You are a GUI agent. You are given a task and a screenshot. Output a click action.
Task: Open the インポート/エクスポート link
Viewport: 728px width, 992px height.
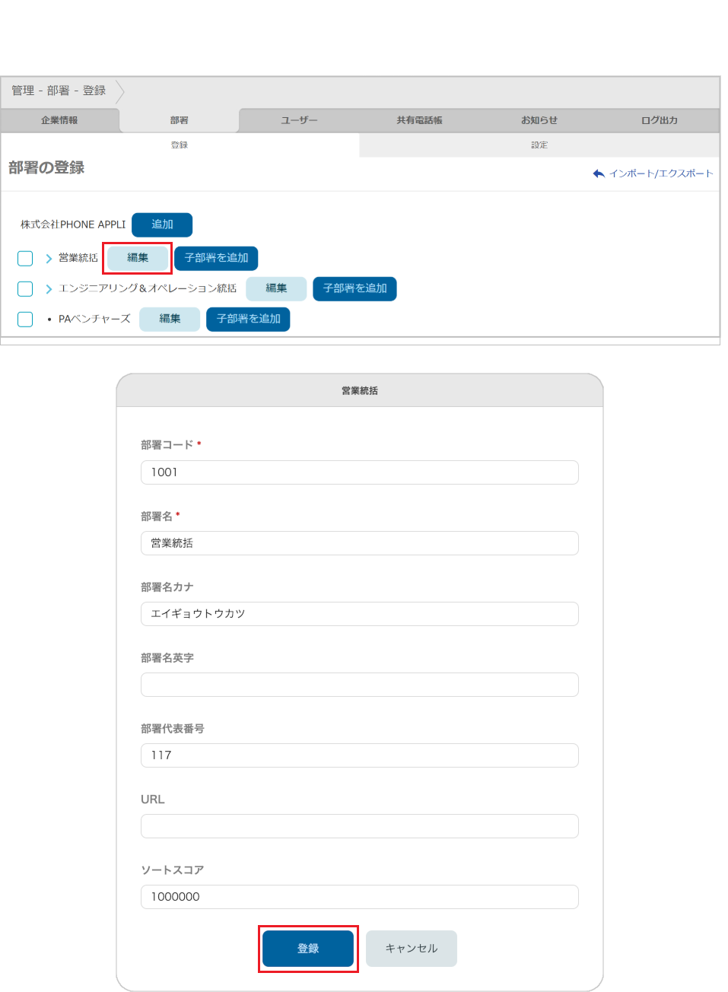point(660,173)
